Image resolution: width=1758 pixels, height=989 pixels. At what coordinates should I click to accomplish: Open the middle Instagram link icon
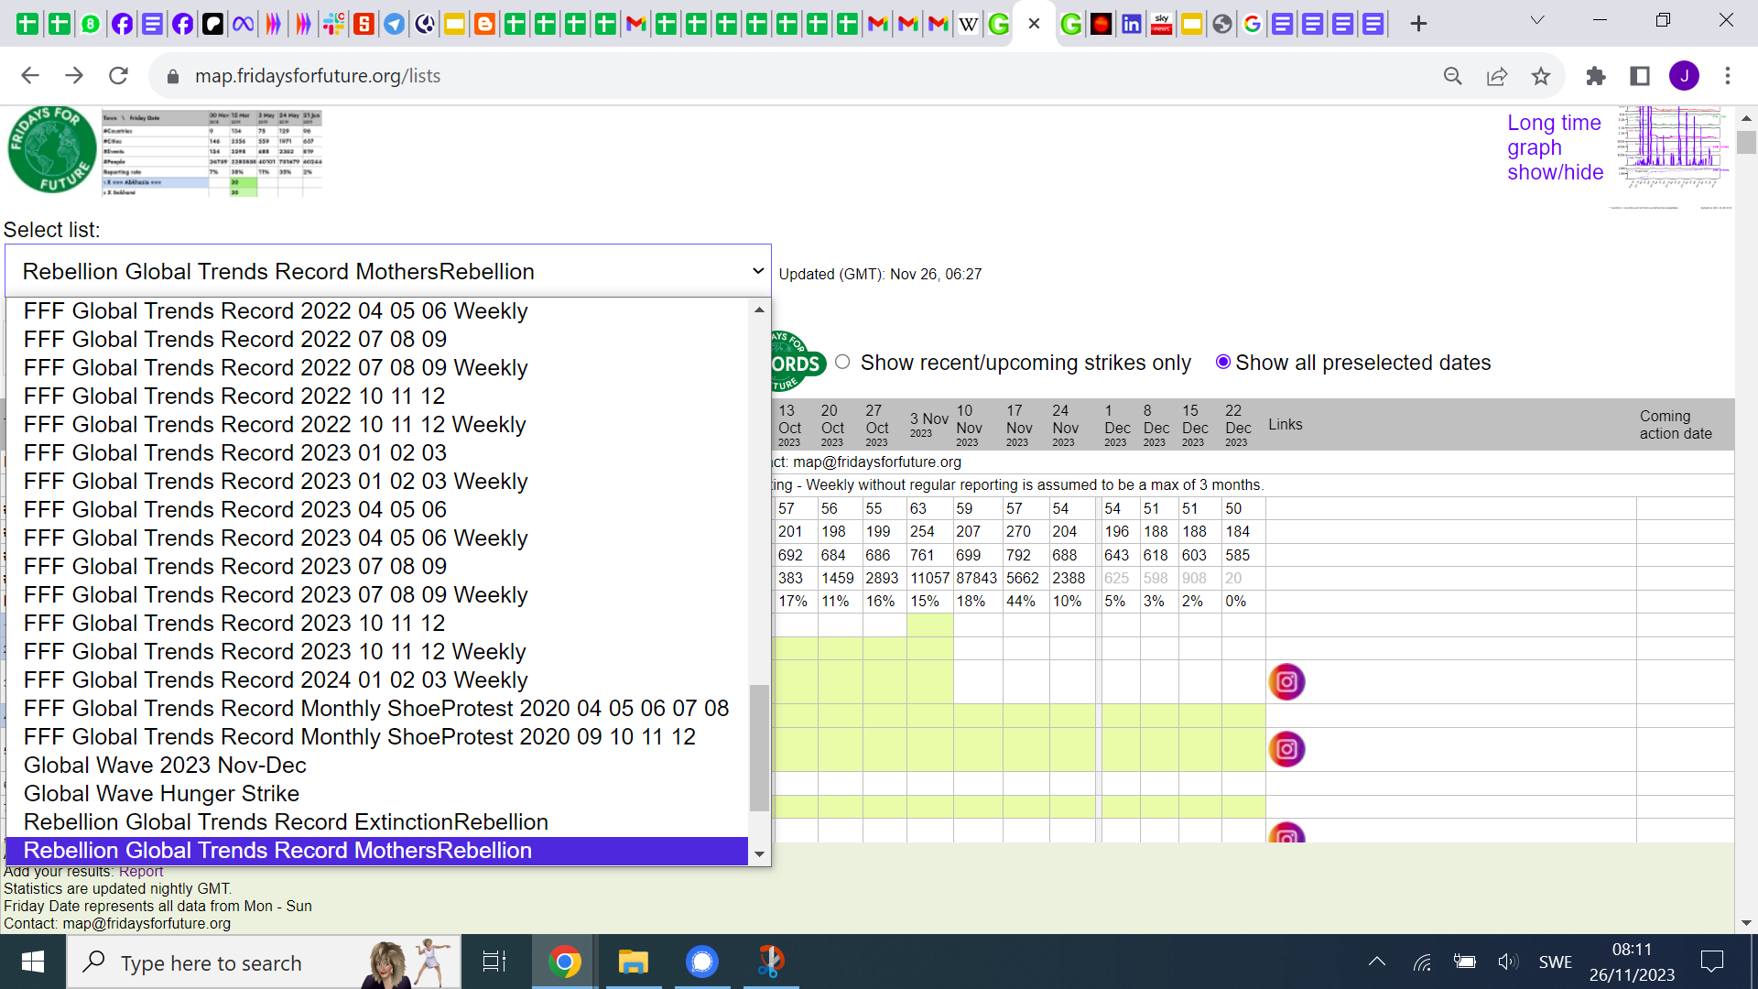coord(1286,750)
